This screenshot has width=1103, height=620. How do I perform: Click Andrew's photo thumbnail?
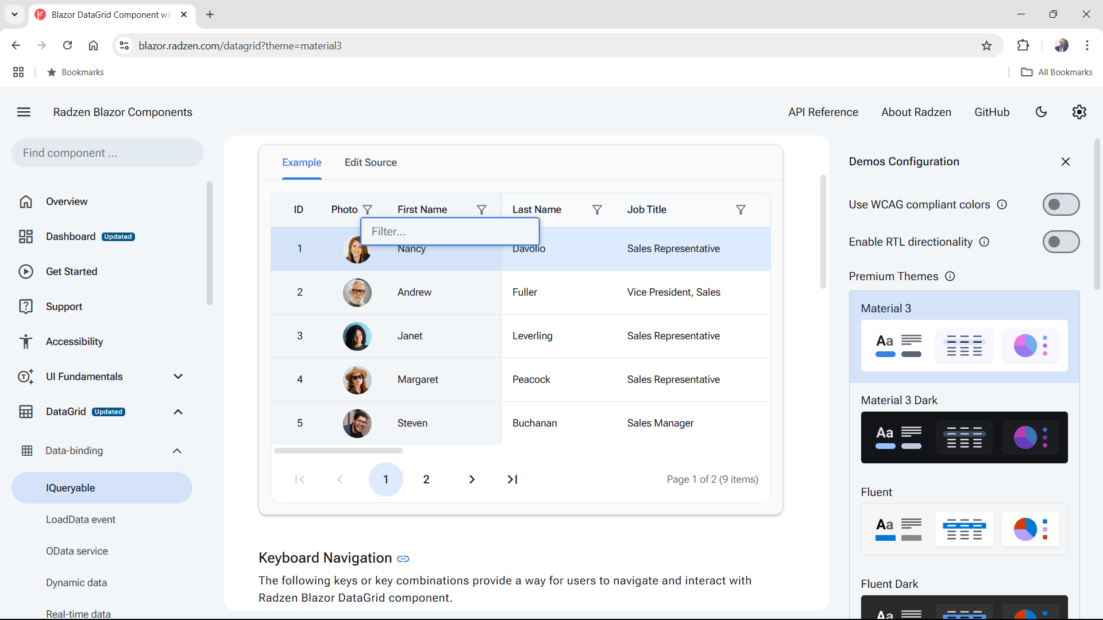point(357,293)
